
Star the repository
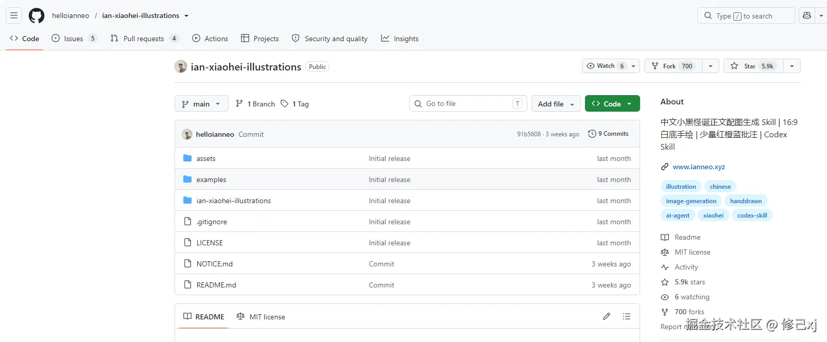pos(753,66)
